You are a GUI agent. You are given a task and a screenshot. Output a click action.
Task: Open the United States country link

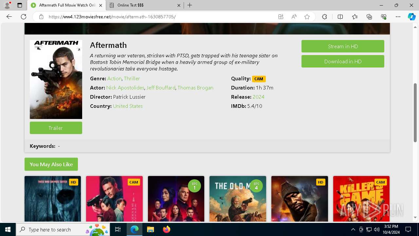(128, 106)
